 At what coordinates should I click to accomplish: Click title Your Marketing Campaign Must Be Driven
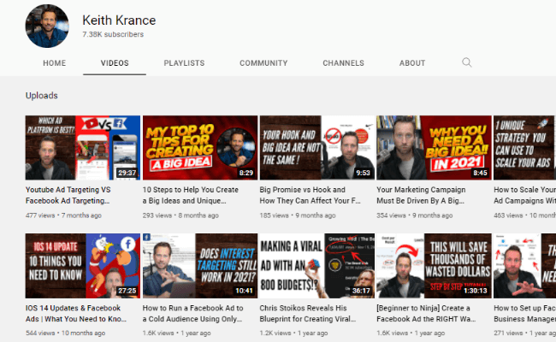pos(421,195)
